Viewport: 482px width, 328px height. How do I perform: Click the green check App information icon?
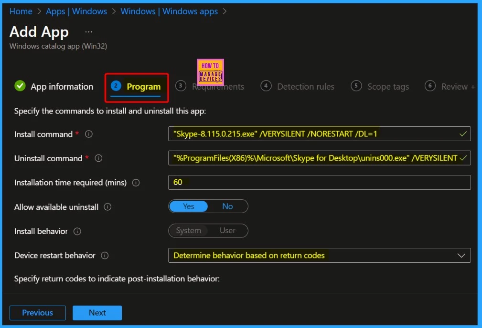pyautogui.click(x=20, y=86)
